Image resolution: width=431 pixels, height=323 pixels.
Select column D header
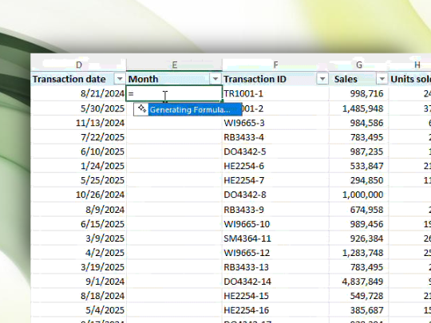point(78,65)
